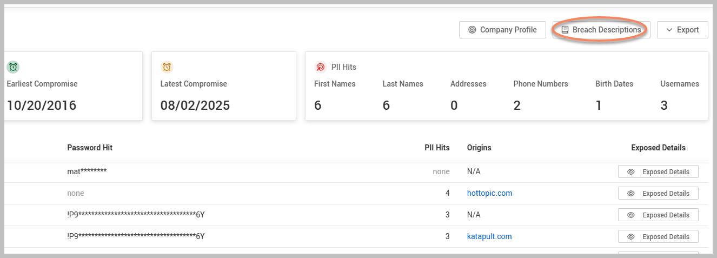Click the eye icon in hottopic.com row
This screenshot has width=717, height=258.
tap(630, 193)
